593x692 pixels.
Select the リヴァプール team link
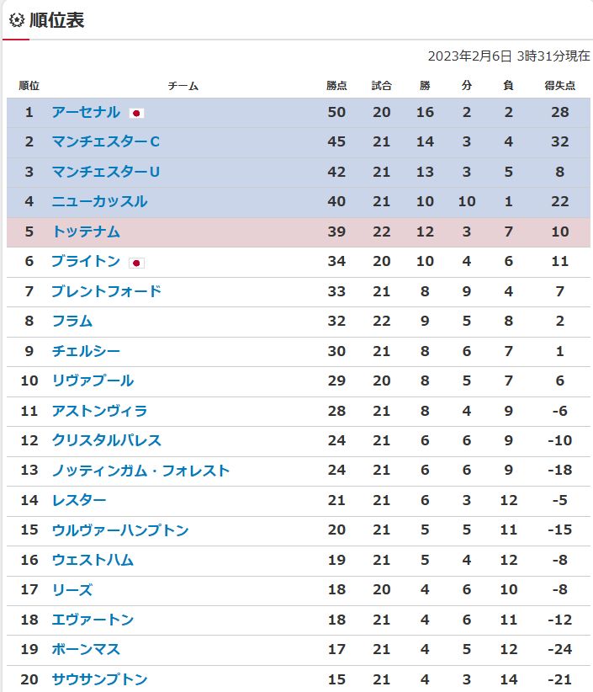tap(93, 381)
